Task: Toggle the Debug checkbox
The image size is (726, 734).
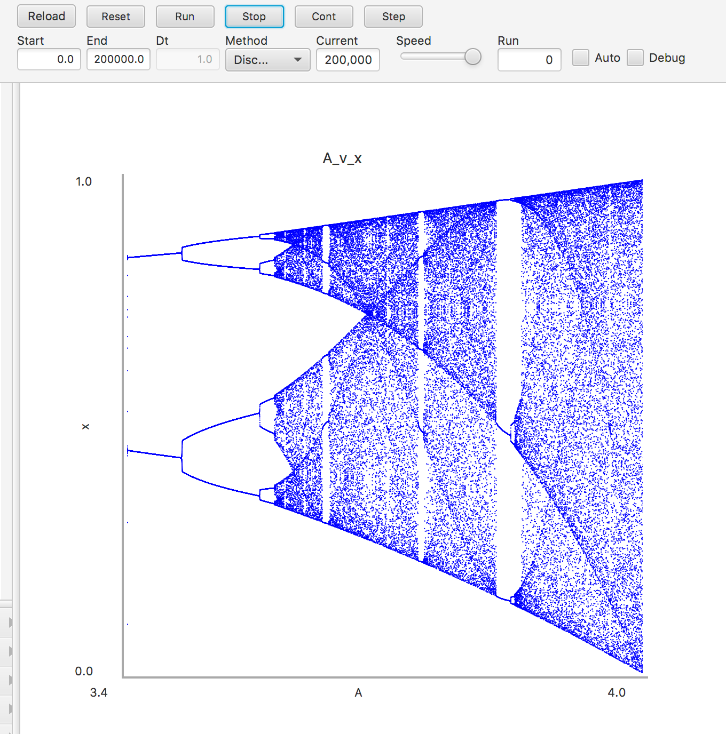Action: 635,58
